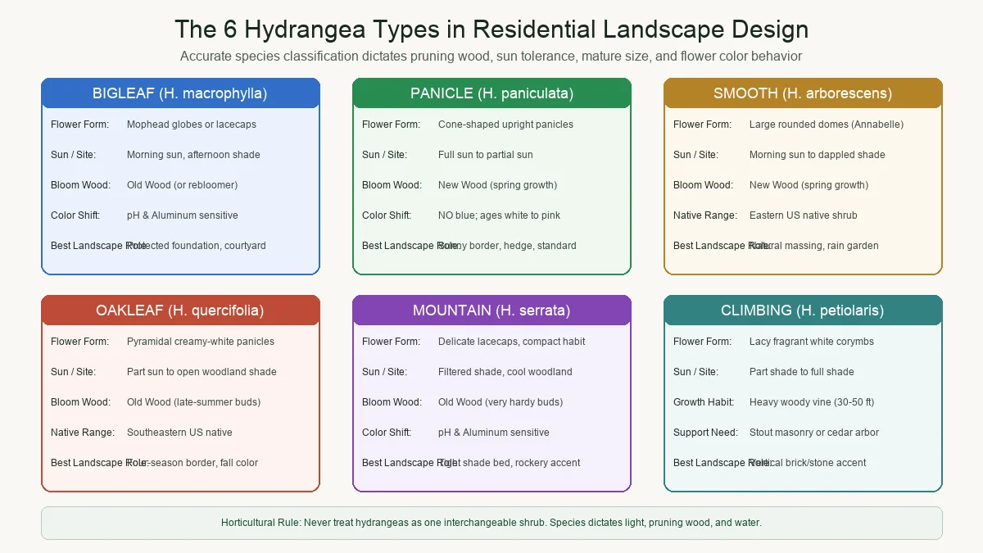
Task: Click "Large rounded domes (Annabelle)" text
Action: (x=827, y=125)
